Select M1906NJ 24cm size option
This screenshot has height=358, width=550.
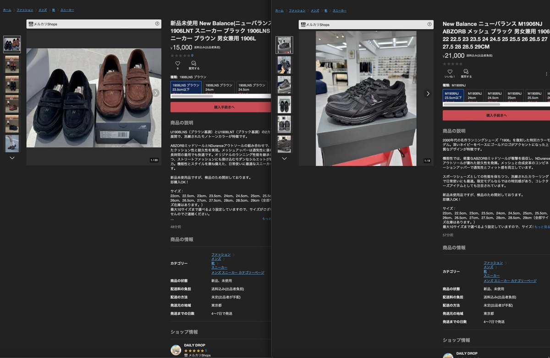475,95
